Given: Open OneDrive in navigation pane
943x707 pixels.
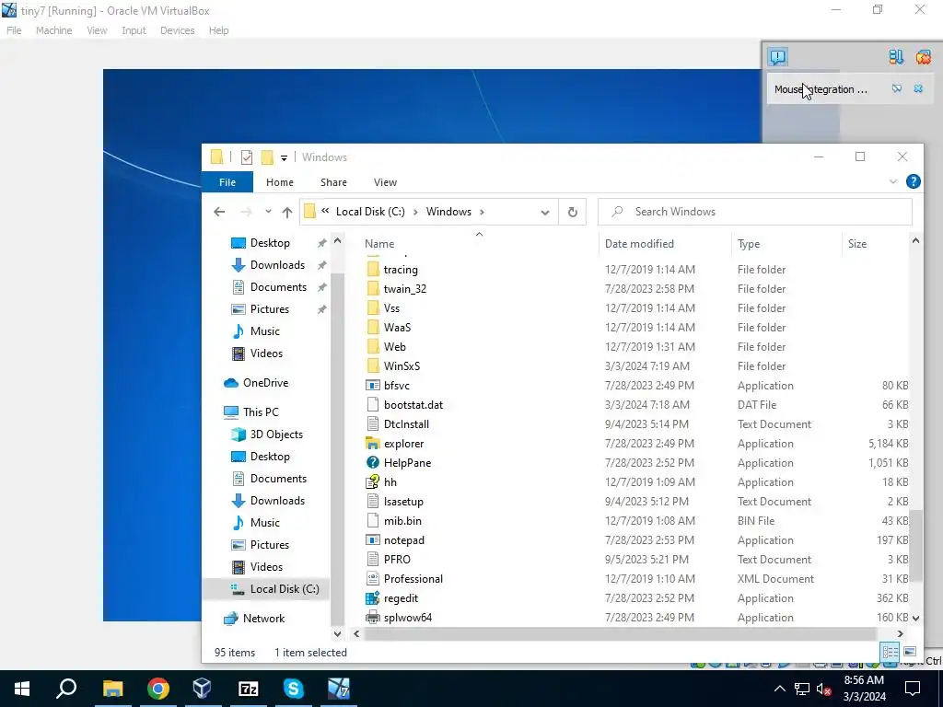Looking at the screenshot, I should [265, 383].
